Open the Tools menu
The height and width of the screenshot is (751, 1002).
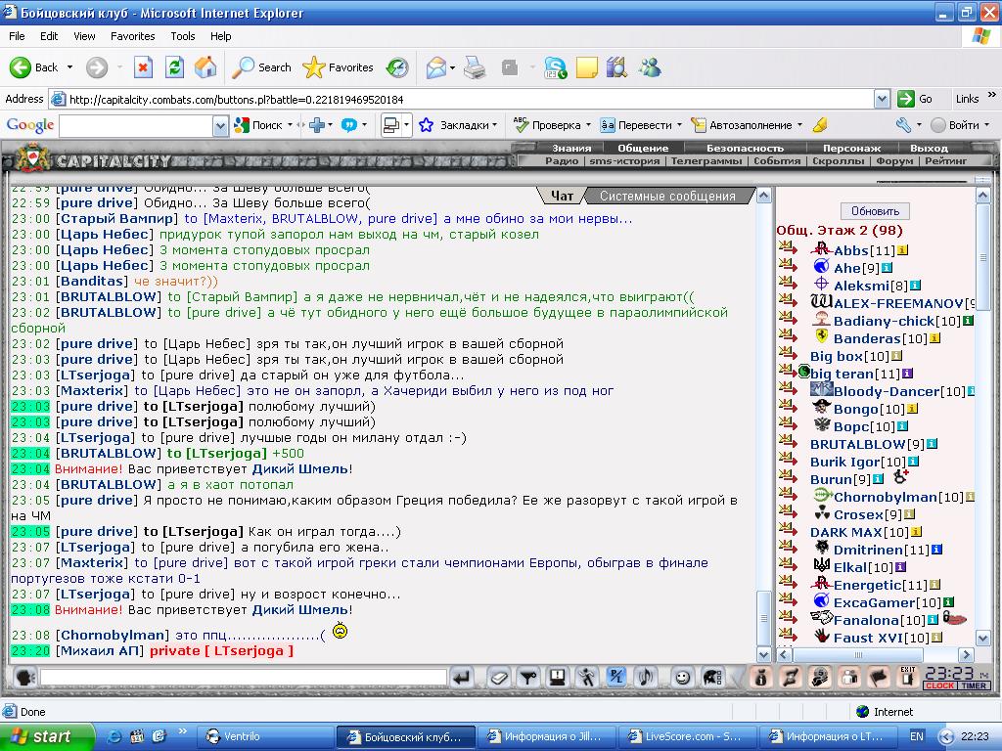click(182, 36)
